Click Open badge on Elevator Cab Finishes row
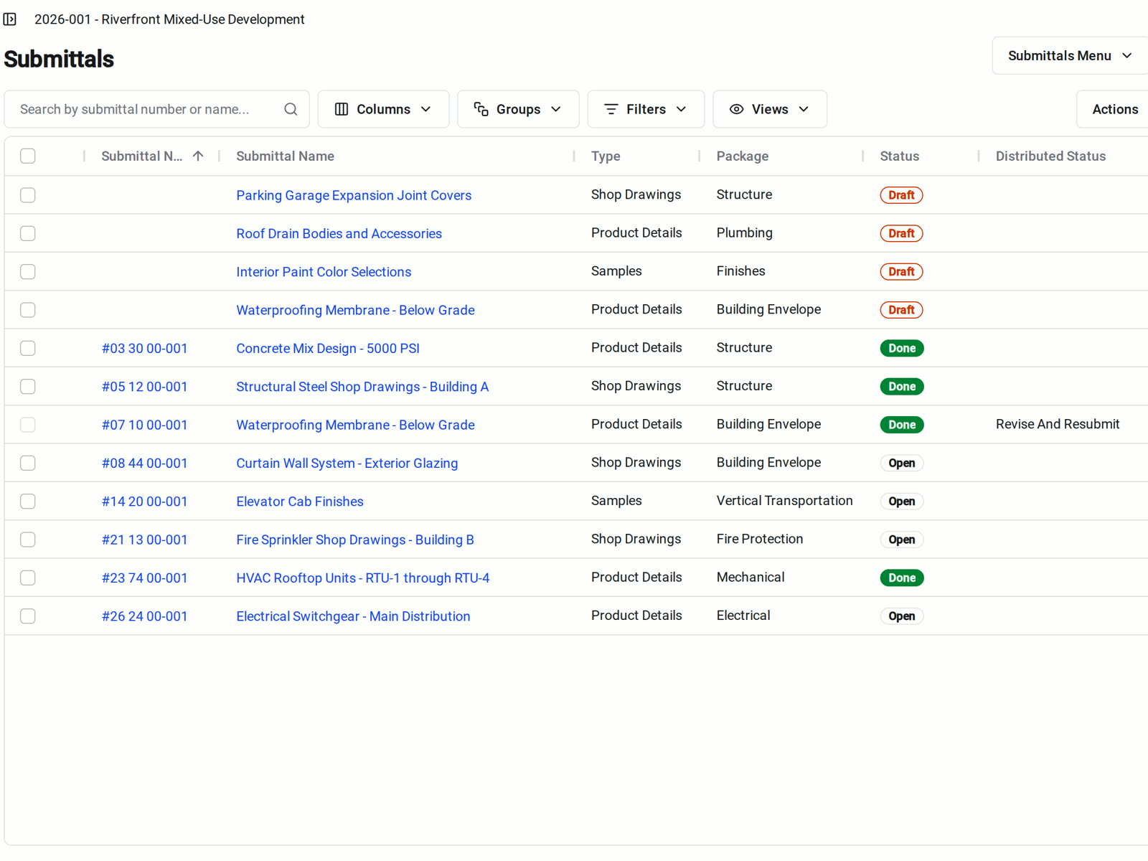 pos(901,502)
